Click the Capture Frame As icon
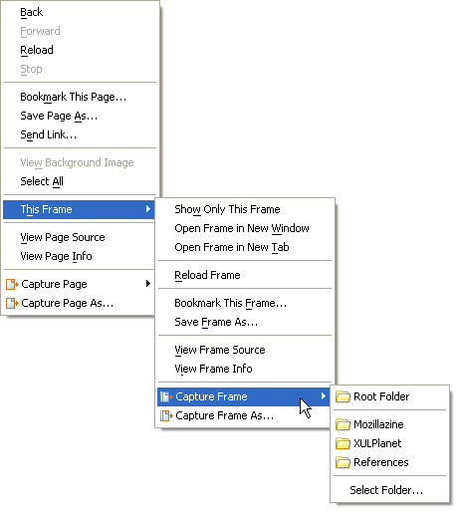The height and width of the screenshot is (513, 460). 166,415
